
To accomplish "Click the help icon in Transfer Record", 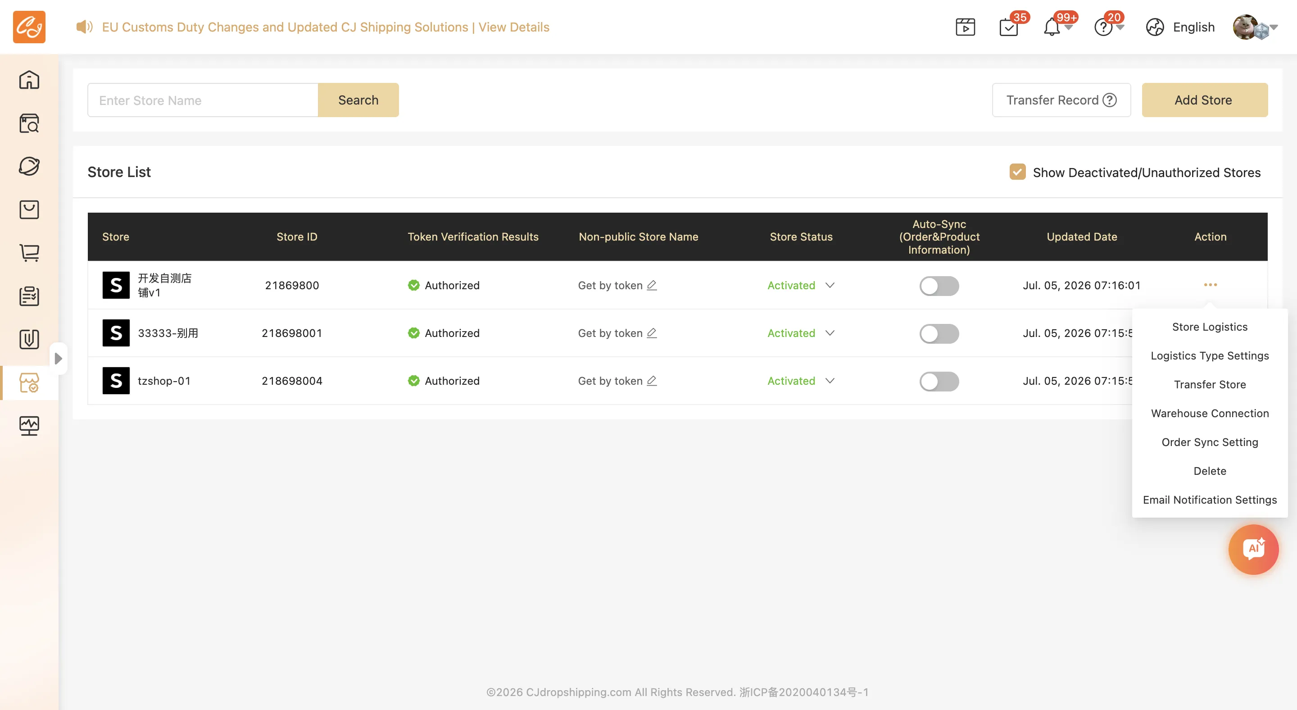I will click(1110, 100).
